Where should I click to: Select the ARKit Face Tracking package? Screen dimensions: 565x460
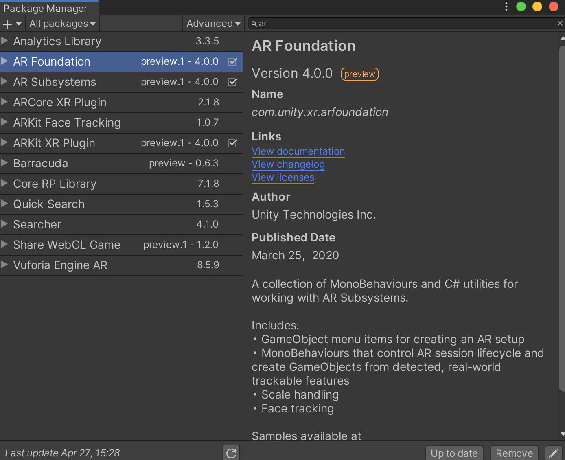click(x=121, y=123)
